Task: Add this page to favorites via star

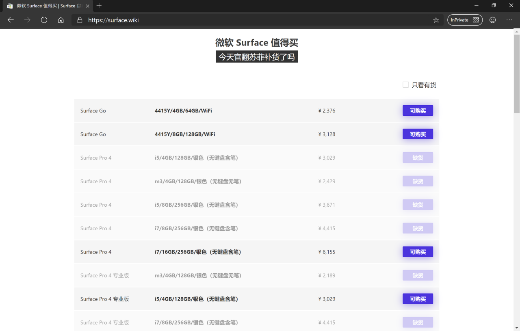Action: 436,19
